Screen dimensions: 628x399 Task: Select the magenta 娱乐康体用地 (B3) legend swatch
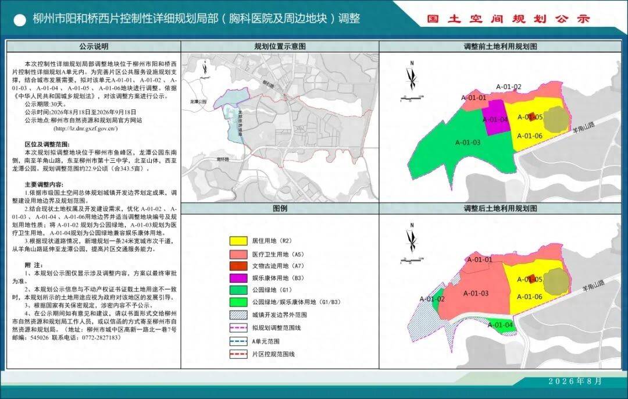coord(238,278)
